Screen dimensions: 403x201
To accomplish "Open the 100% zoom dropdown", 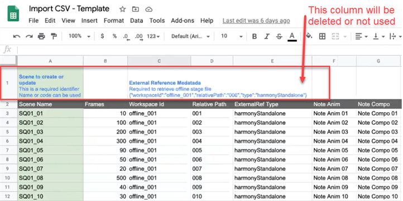I will click(x=79, y=36).
